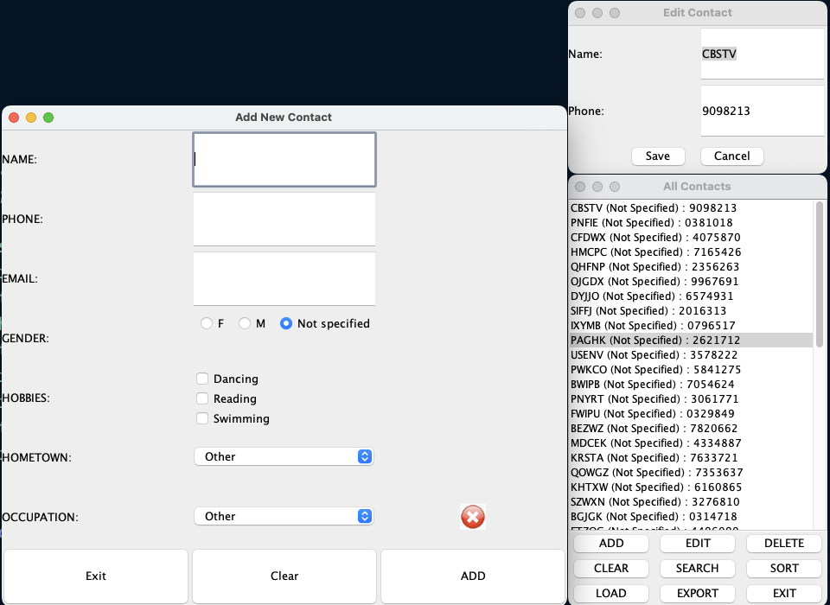Select contact QHFNP : 2356263

pyautogui.click(x=692, y=267)
